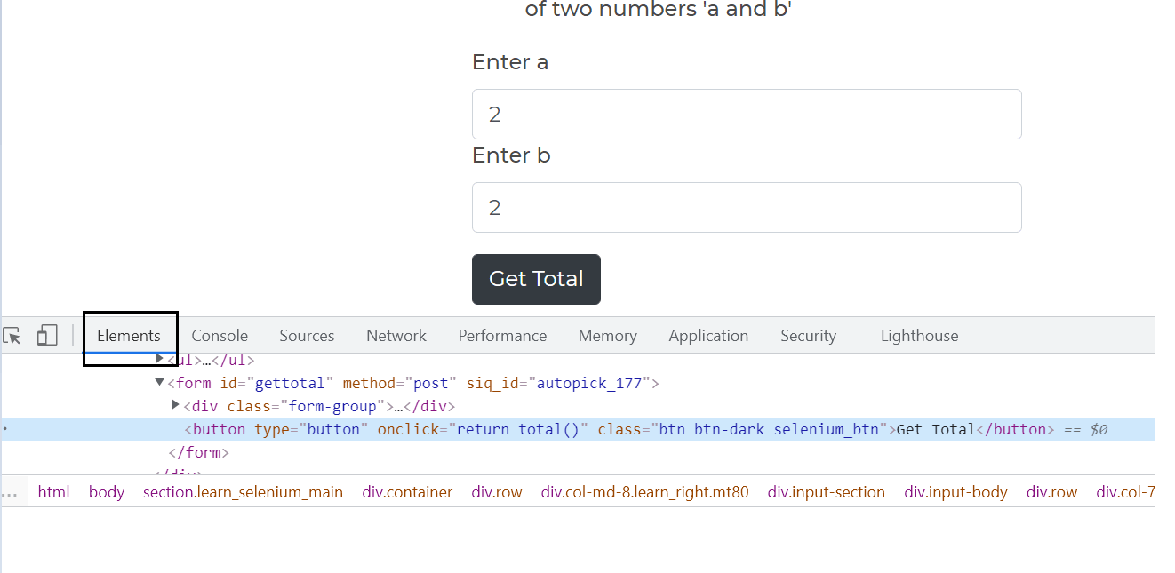
Task: Toggle the device toolbar icon
Action: (47, 336)
